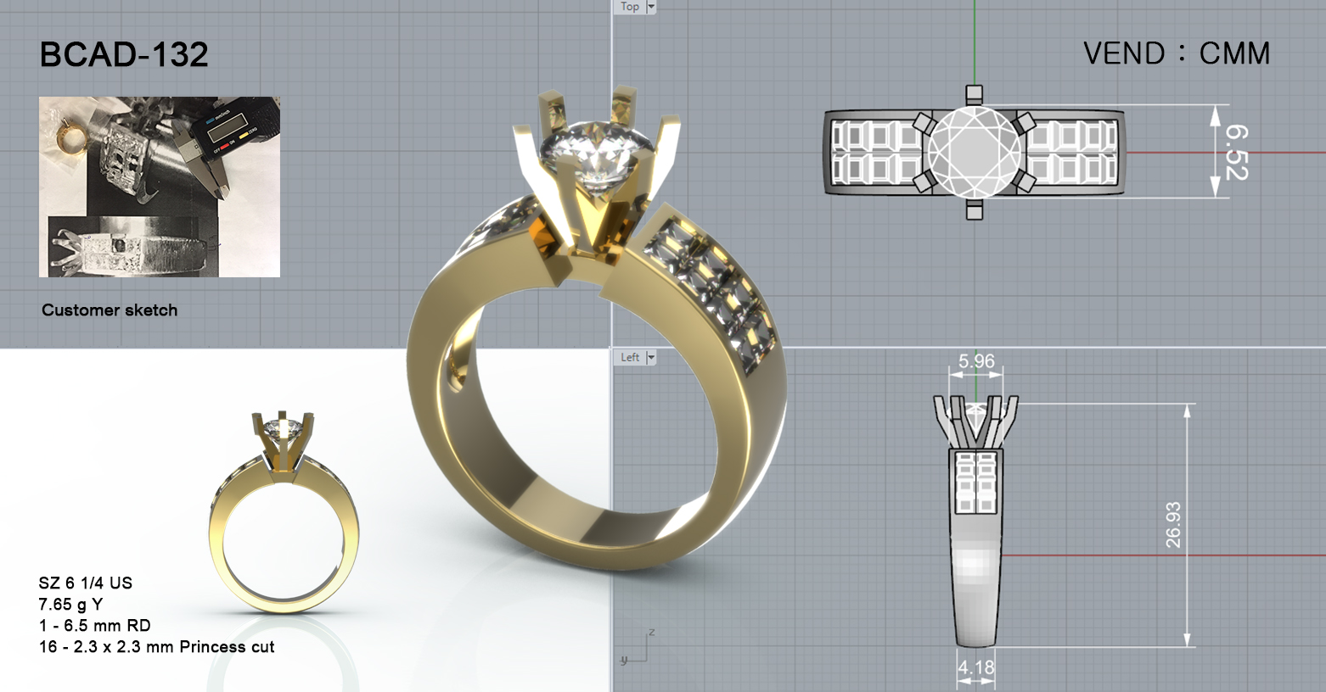This screenshot has width=1326, height=692.
Task: Click the 4.18 dimension value in Left view
Action: 976,667
